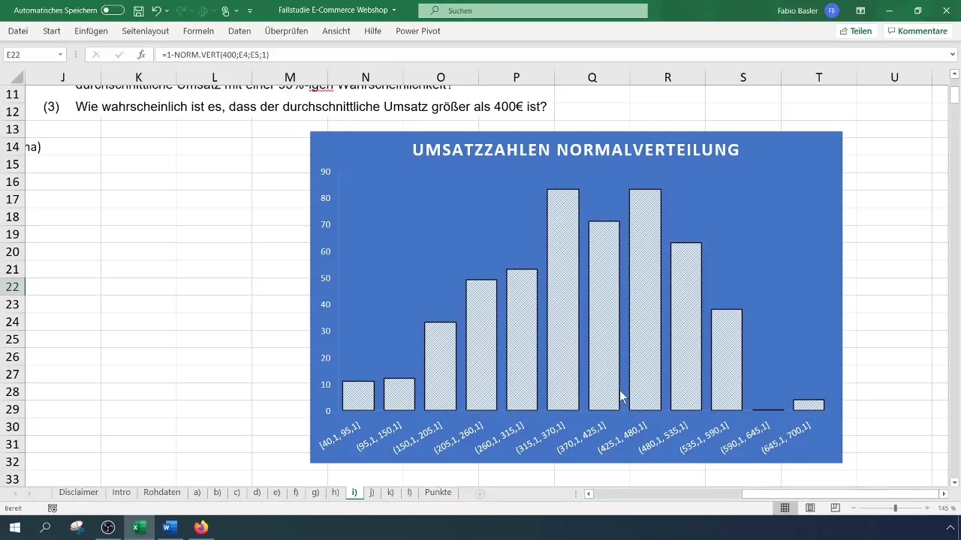The image size is (961, 540).
Task: Open Fabio Basler account avatar
Action: [831, 10]
